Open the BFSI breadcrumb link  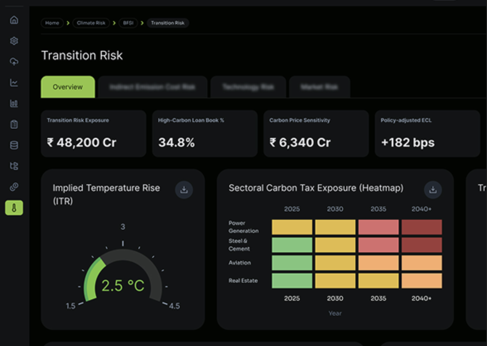click(128, 23)
